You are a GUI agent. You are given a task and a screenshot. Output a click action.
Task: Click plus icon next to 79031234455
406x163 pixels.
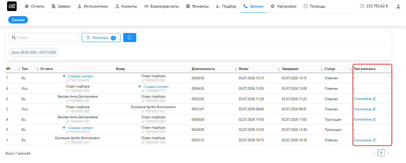64,76
